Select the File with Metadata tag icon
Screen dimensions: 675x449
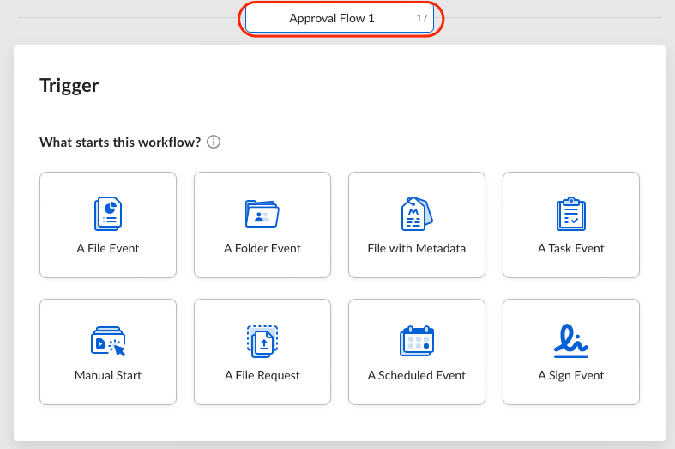pos(417,214)
